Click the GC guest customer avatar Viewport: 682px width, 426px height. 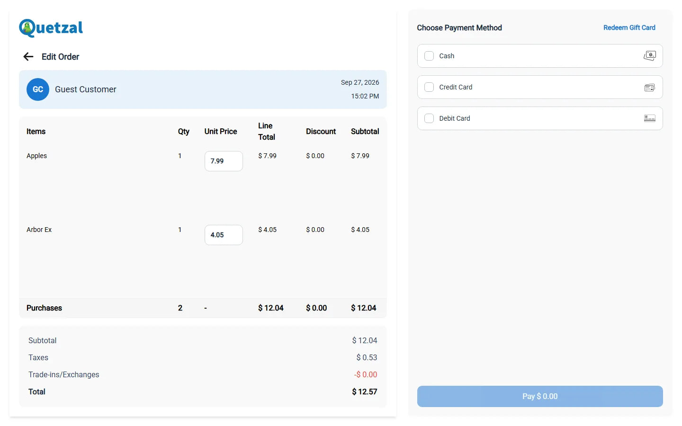38,89
